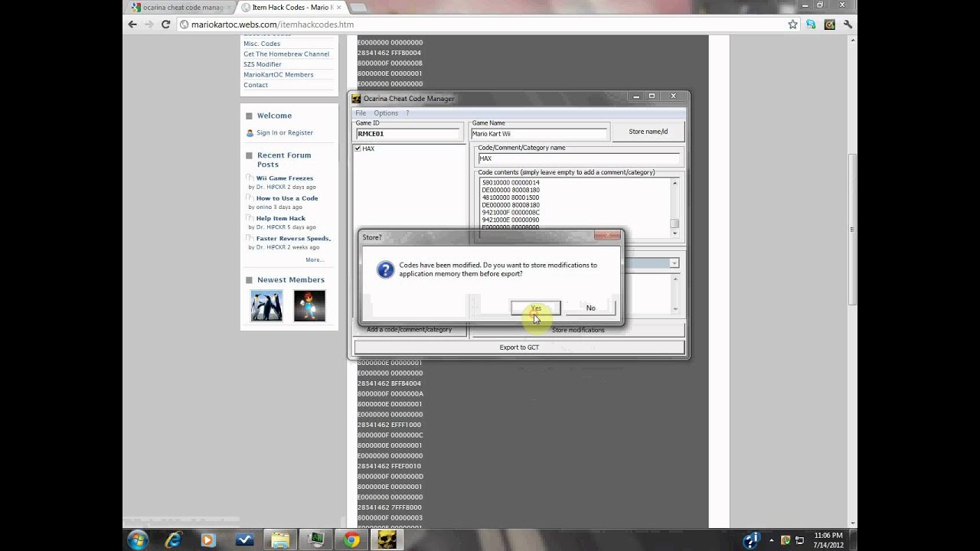Image resolution: width=980 pixels, height=551 pixels.
Task: Switch to Google Chrome on the taskbar
Action: coord(351,540)
